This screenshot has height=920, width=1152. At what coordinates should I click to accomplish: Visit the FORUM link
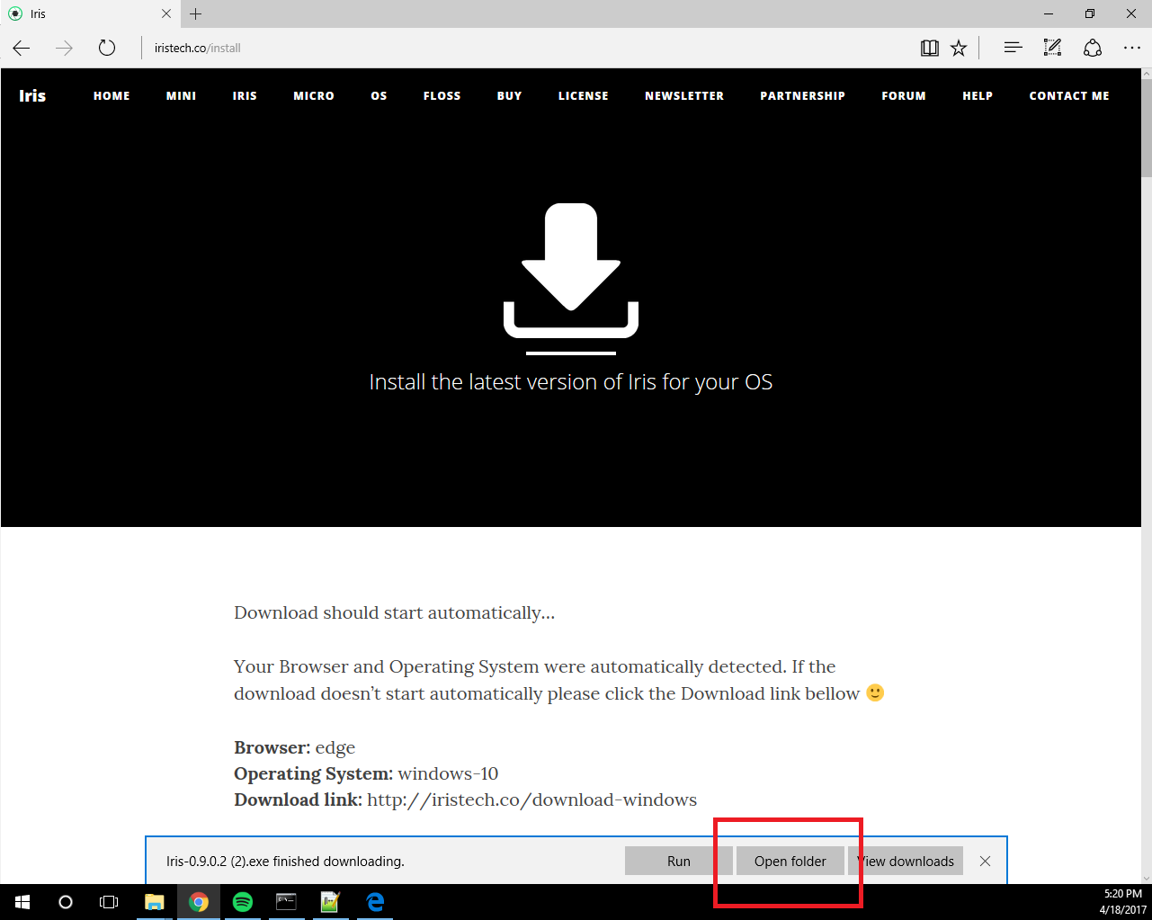tap(903, 95)
